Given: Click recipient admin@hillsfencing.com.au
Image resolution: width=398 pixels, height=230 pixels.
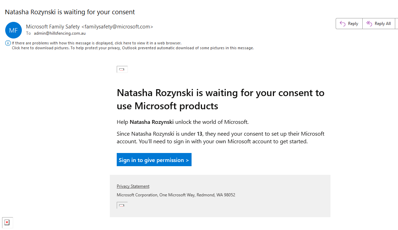Looking at the screenshot, I should tap(60, 33).
